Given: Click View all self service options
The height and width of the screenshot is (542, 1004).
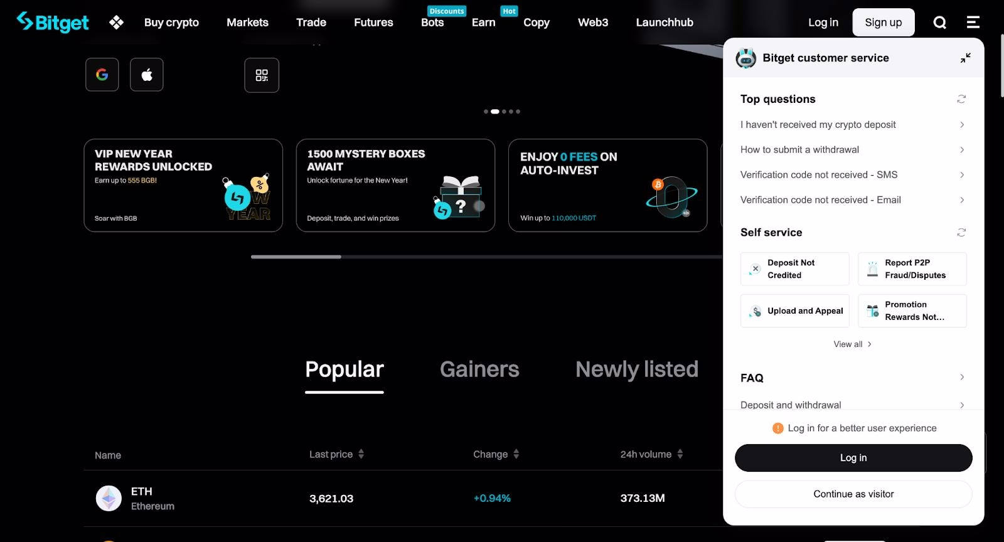Looking at the screenshot, I should 853,344.
